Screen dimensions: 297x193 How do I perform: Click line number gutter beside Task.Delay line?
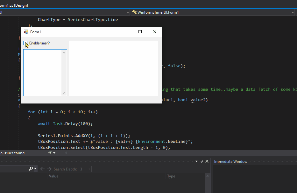point(18,123)
